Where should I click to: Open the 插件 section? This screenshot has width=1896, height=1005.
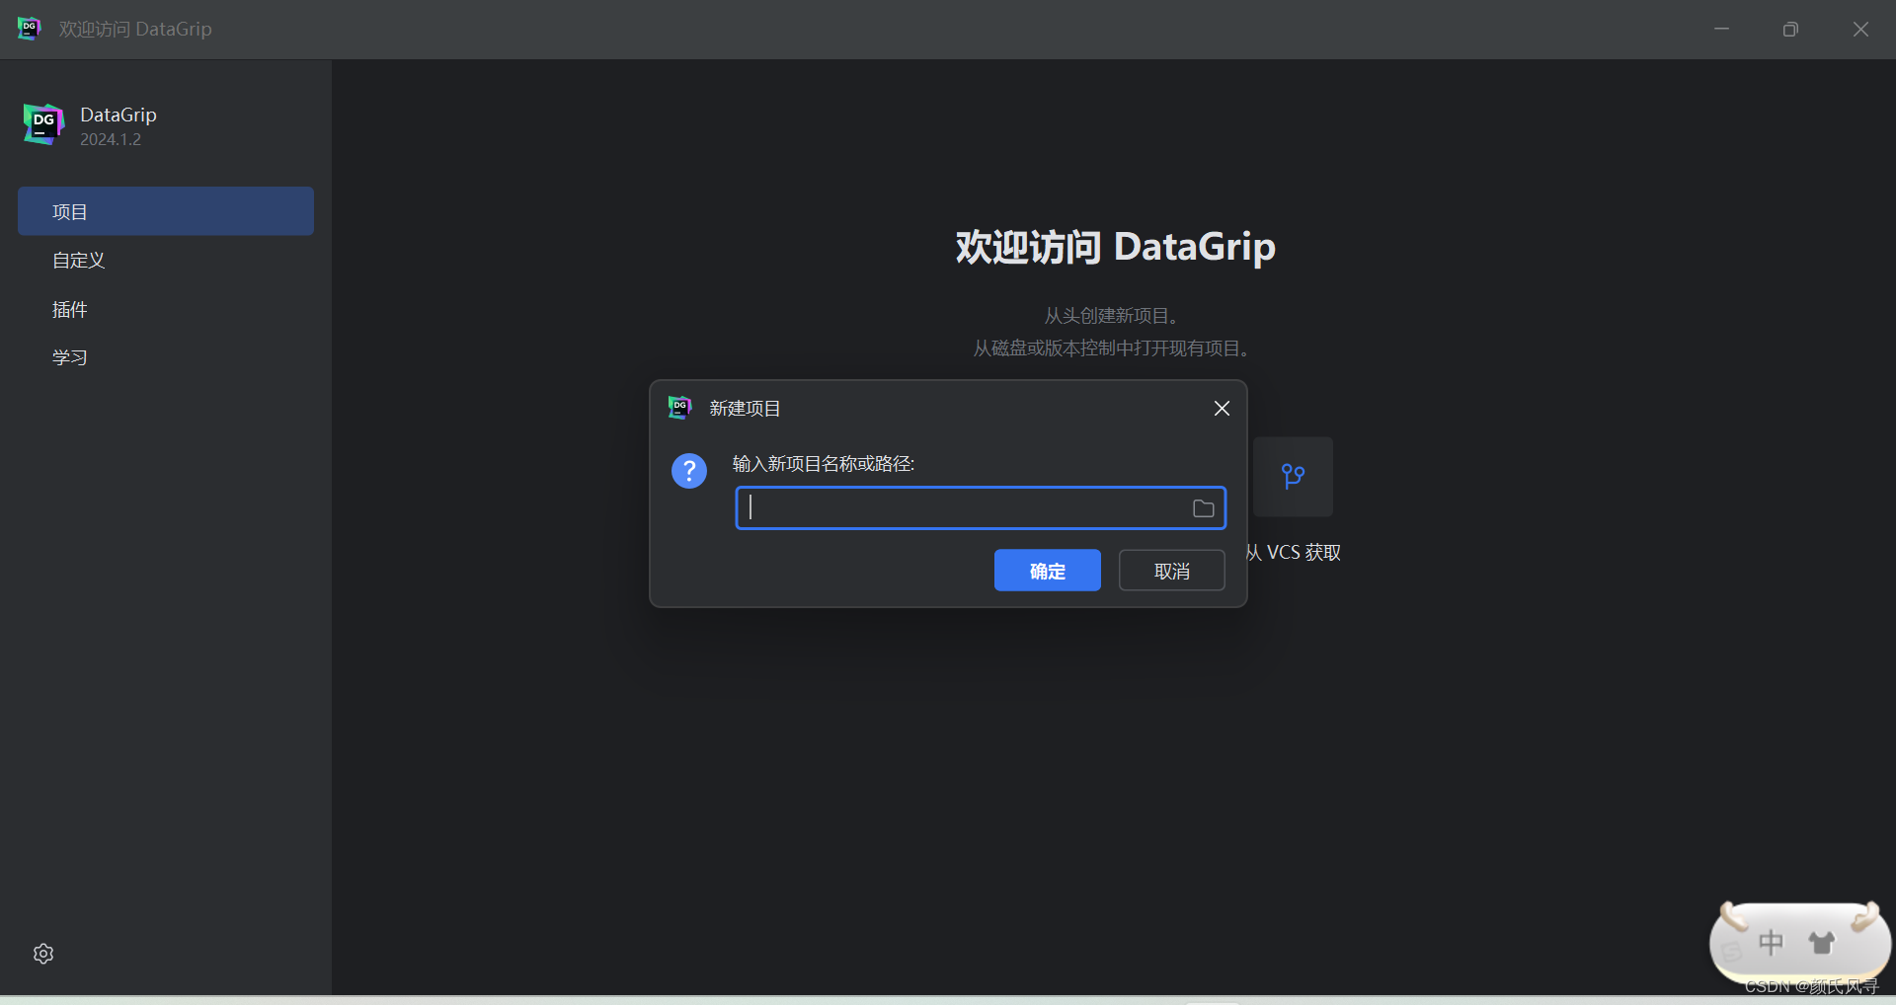(68, 309)
